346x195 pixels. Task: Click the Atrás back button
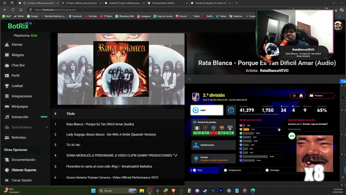[x=204, y=170]
